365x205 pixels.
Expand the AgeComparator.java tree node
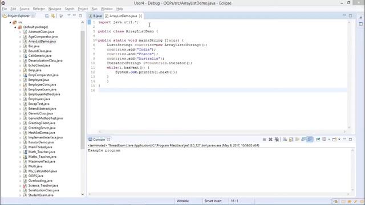[21, 36]
